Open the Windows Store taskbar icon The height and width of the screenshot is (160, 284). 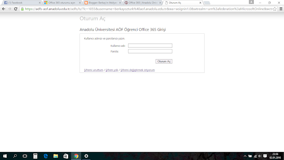(x=66, y=156)
